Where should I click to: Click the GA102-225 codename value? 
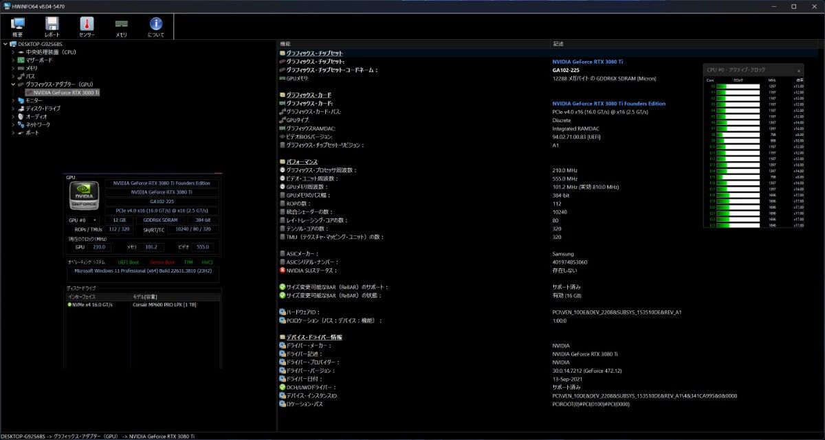pyautogui.click(x=566, y=69)
